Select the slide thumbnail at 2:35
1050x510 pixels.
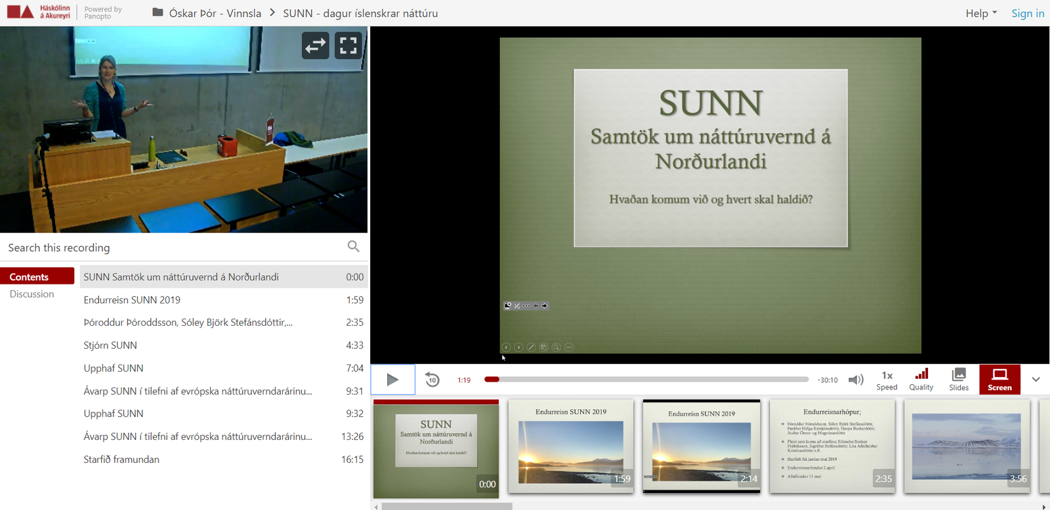(832, 446)
